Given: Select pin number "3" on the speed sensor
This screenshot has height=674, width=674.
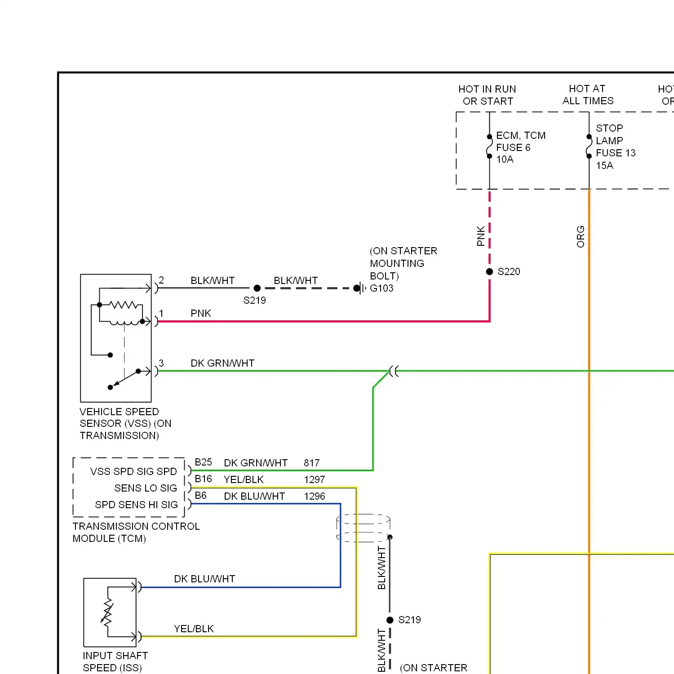Looking at the screenshot, I should [161, 363].
